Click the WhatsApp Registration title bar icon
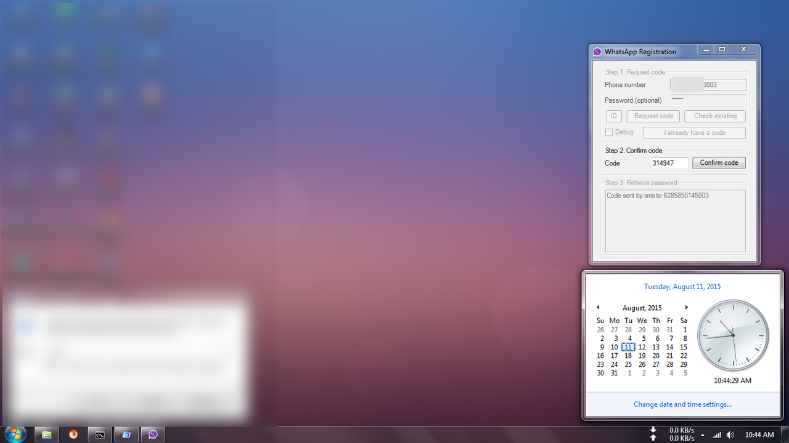This screenshot has height=443, width=789. point(597,52)
